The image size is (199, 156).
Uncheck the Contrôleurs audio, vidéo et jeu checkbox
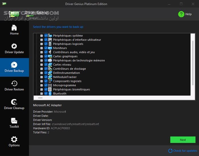tap(46, 52)
